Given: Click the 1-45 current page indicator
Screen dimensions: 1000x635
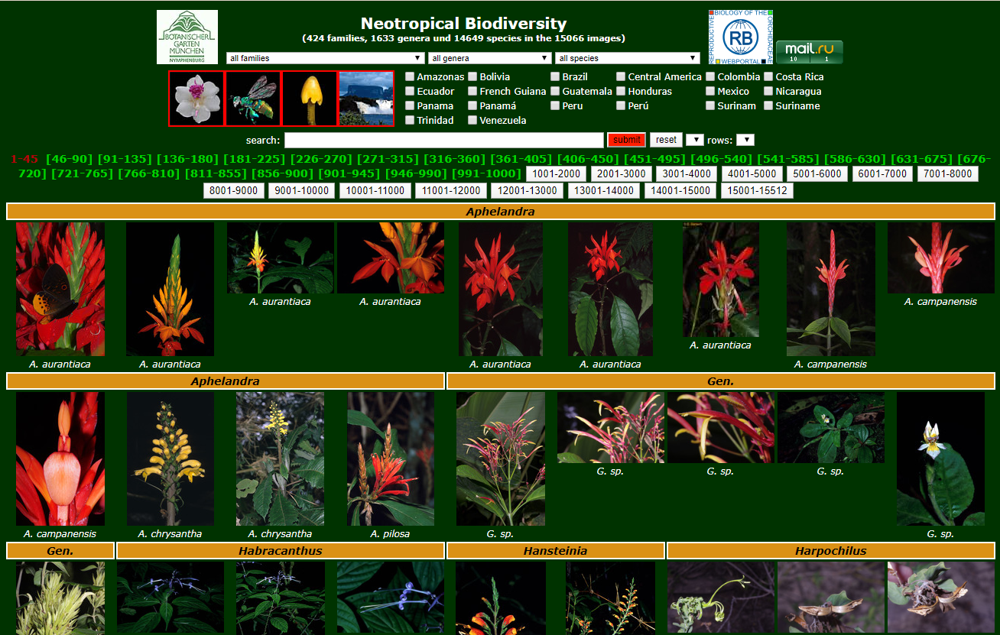Looking at the screenshot, I should click(x=24, y=159).
